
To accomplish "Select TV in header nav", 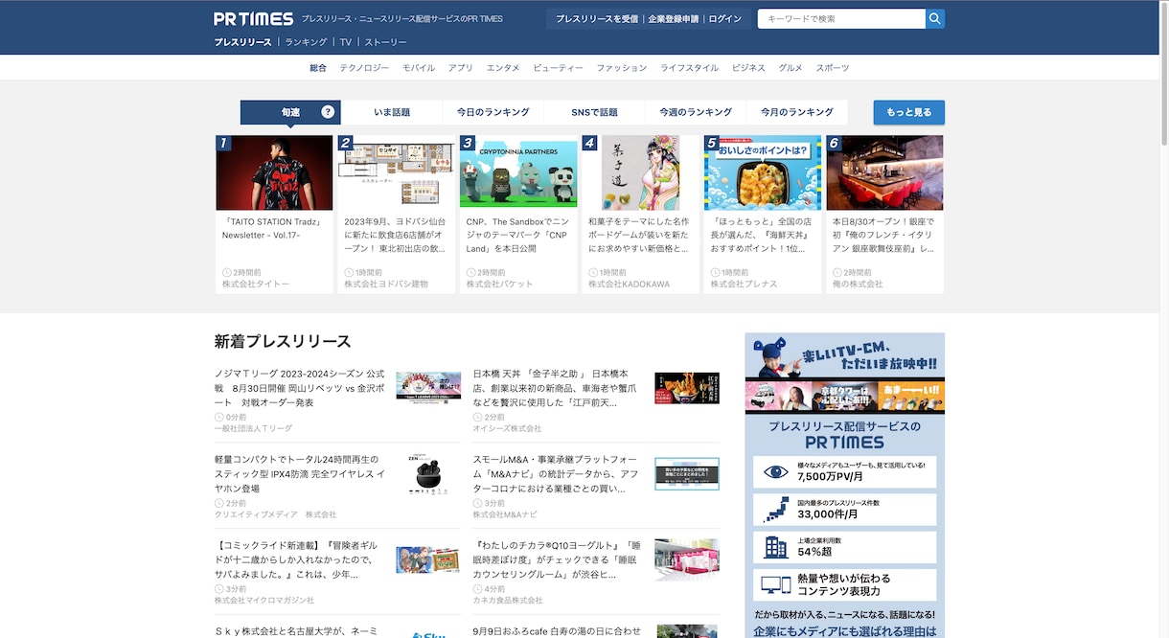I will tap(346, 42).
